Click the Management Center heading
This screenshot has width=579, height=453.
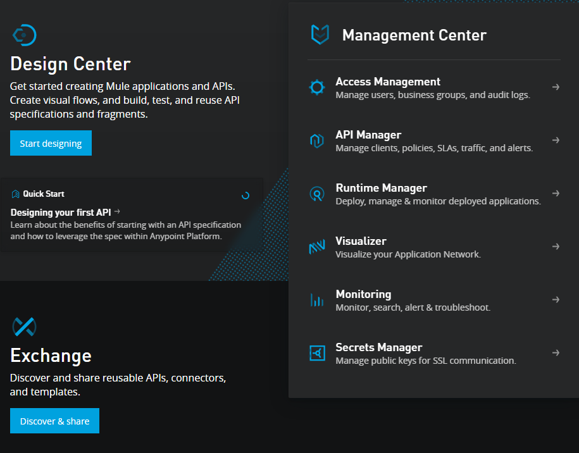[x=414, y=35]
